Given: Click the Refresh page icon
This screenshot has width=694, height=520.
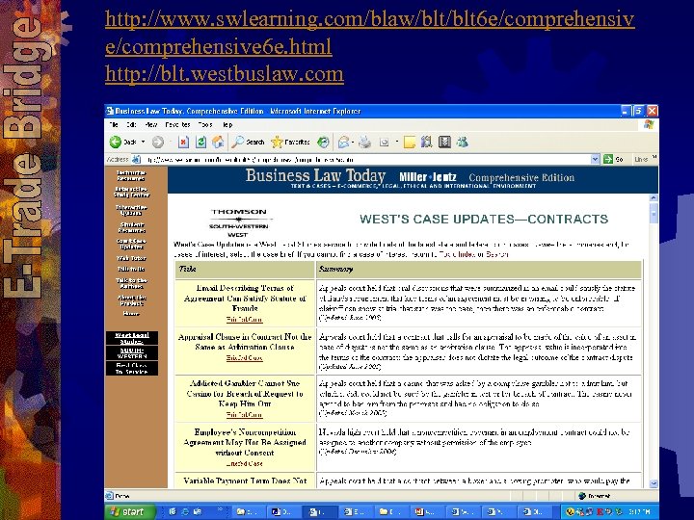Looking at the screenshot, I should point(200,142).
